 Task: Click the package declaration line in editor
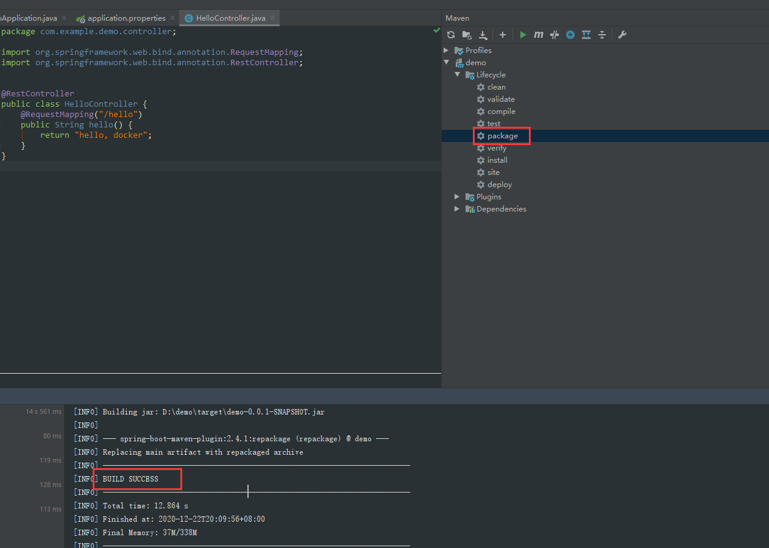(x=89, y=31)
